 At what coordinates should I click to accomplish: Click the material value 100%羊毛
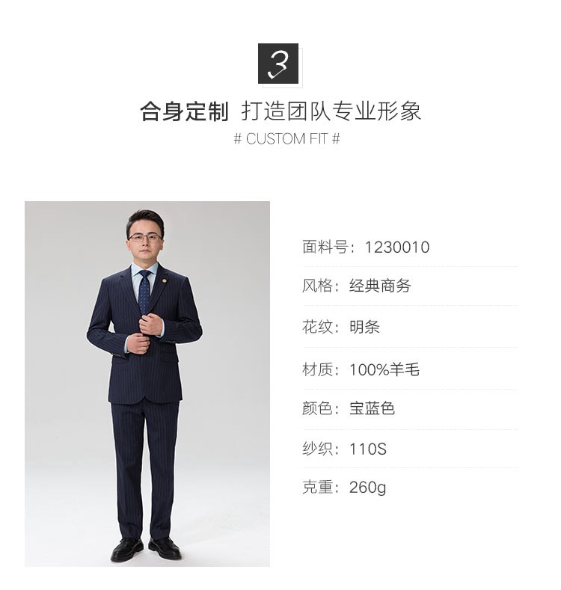pos(384,369)
